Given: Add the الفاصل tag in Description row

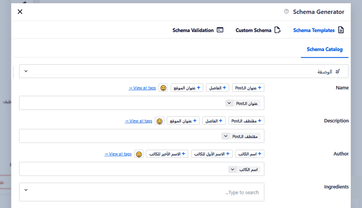Looking at the screenshot, I should pos(214,121).
